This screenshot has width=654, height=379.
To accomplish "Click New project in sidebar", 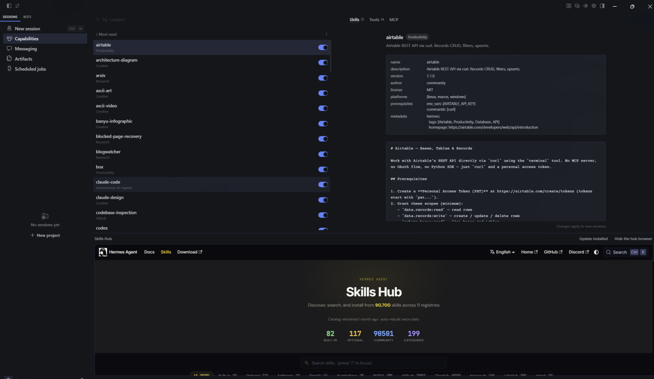I will coord(45,235).
